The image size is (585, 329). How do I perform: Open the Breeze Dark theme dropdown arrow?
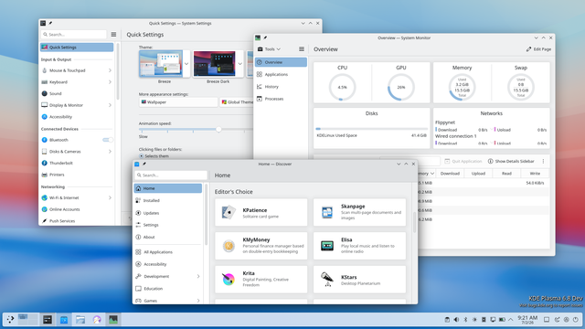point(239,64)
